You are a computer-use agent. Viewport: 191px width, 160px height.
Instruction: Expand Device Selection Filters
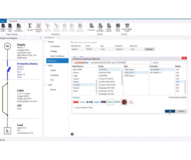(74, 107)
